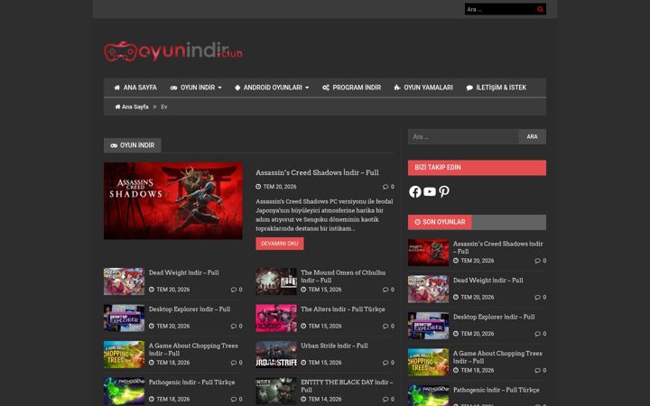Click the top bar Ara search field
The width and height of the screenshot is (650, 406).
click(x=499, y=9)
